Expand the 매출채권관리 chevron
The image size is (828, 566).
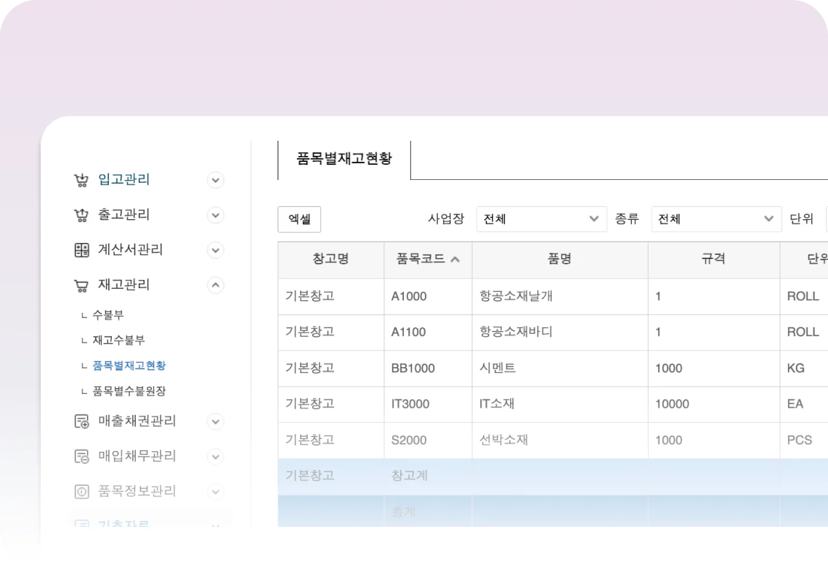click(x=215, y=422)
